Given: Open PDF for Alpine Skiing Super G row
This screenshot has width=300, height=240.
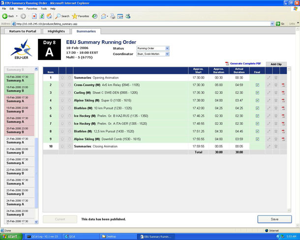Looking at the screenshot, I should [x=283, y=100].
